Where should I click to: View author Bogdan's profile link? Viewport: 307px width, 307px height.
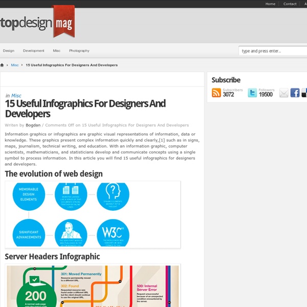tap(33, 125)
